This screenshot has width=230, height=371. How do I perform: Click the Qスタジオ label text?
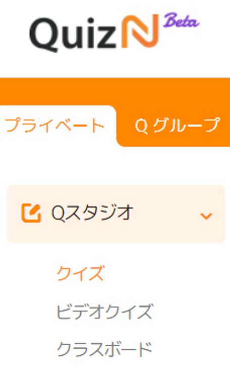[92, 213]
